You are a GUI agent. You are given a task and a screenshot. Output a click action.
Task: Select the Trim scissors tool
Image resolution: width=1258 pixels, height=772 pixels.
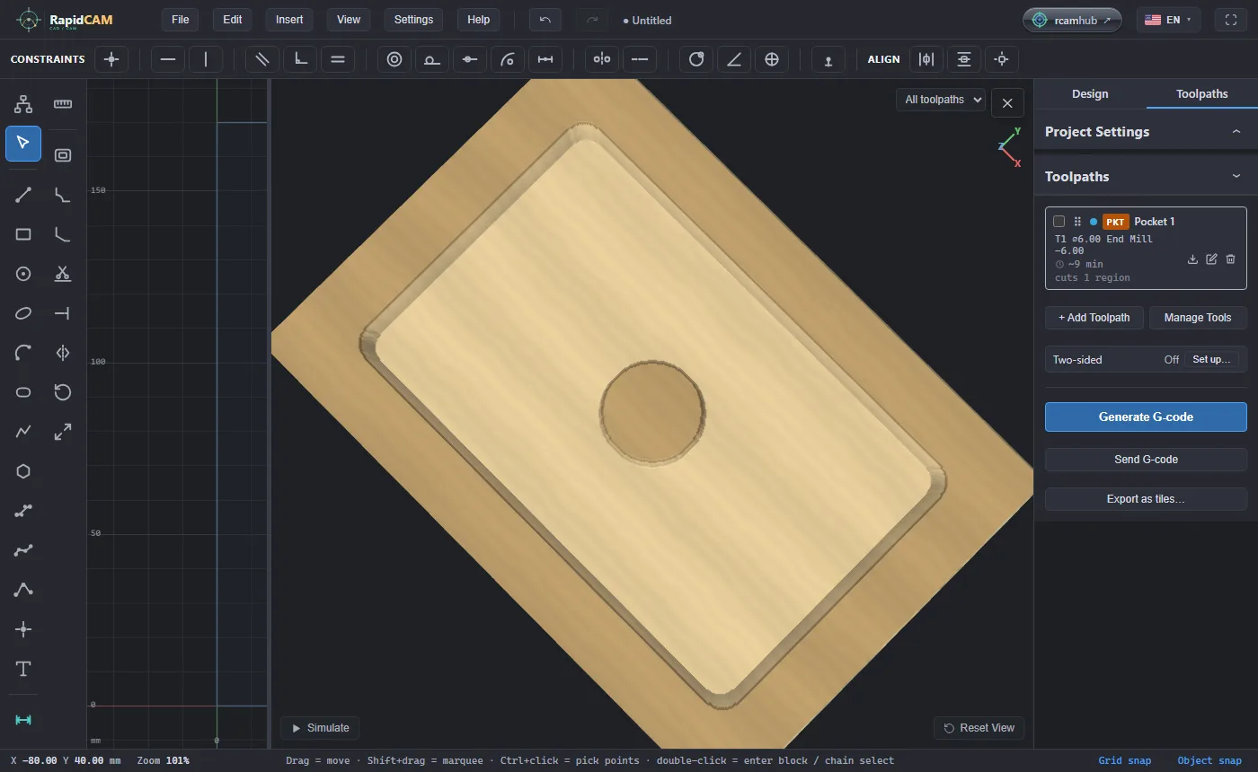(63, 274)
